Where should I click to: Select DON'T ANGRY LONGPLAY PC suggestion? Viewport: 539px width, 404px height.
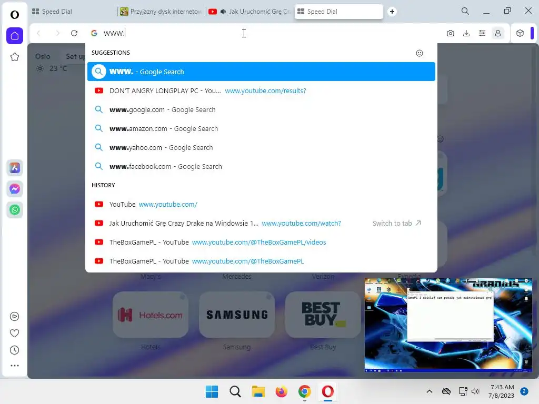coord(261,90)
